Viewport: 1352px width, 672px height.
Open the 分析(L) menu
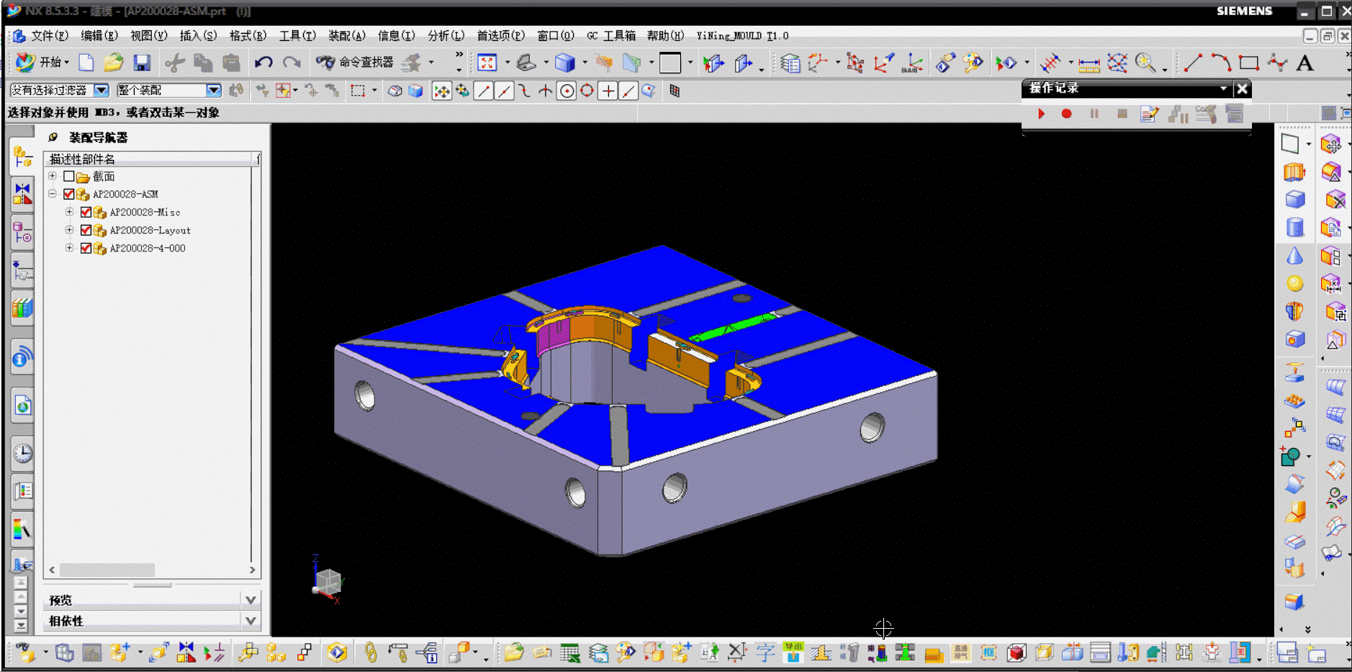(446, 36)
